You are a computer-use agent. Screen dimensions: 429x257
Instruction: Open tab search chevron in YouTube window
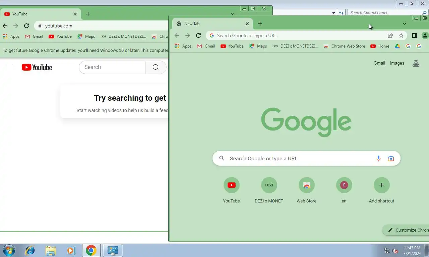coord(233,14)
